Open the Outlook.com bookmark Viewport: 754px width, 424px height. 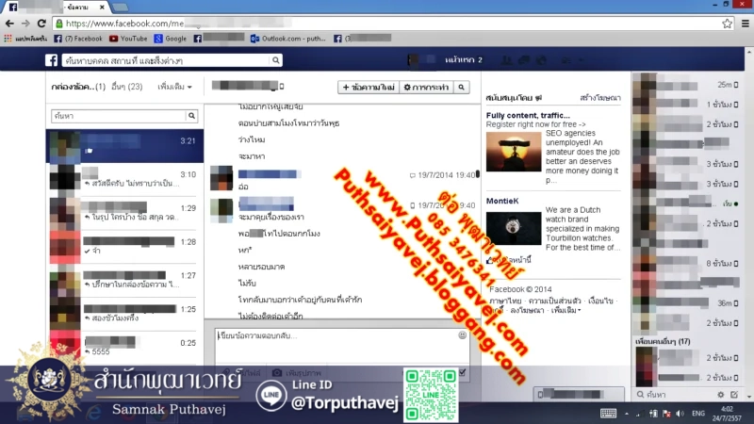tap(288, 39)
